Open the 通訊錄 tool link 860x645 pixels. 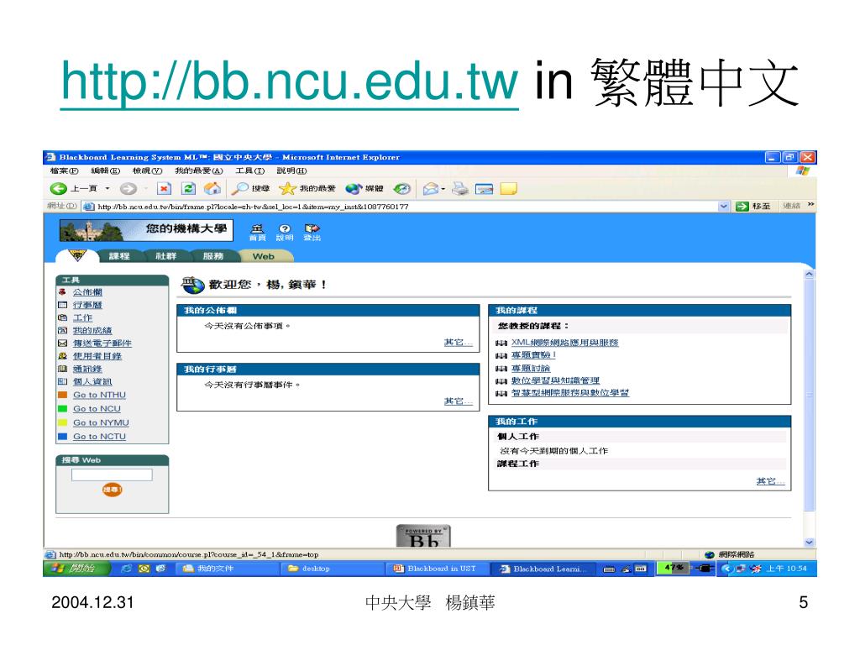(x=87, y=370)
